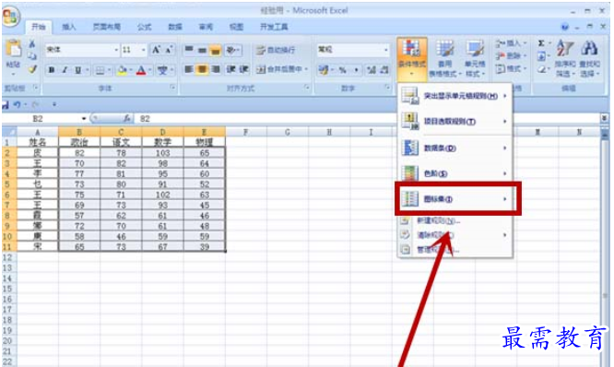Align cell text to the right

click(x=216, y=69)
